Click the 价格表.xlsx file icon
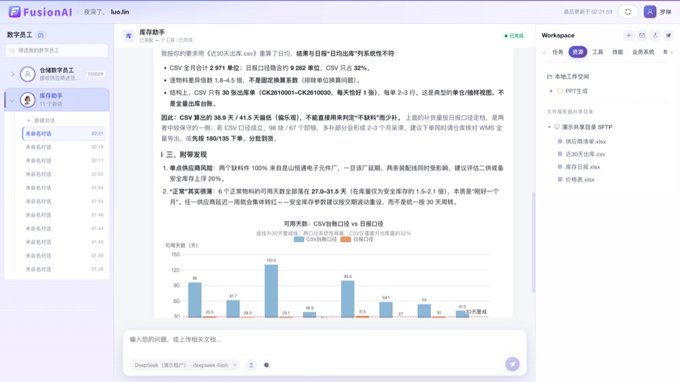This screenshot has width=680, height=382. click(x=560, y=179)
